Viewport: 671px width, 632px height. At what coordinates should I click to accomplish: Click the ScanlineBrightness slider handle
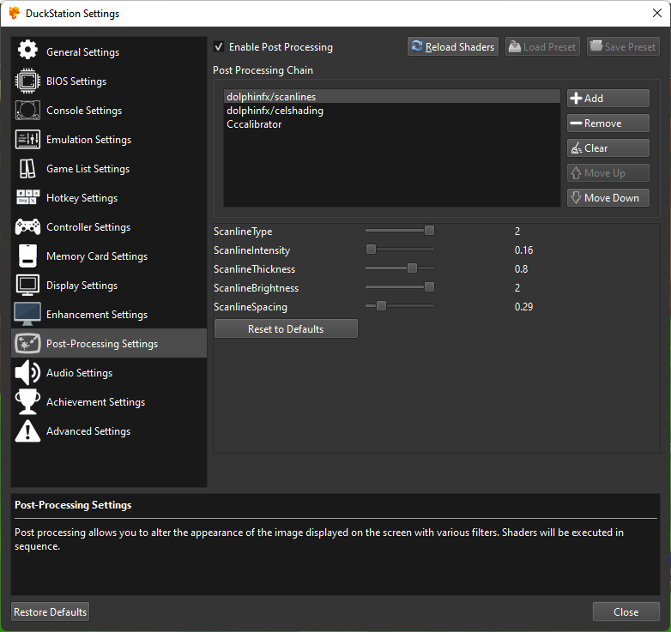click(x=429, y=287)
